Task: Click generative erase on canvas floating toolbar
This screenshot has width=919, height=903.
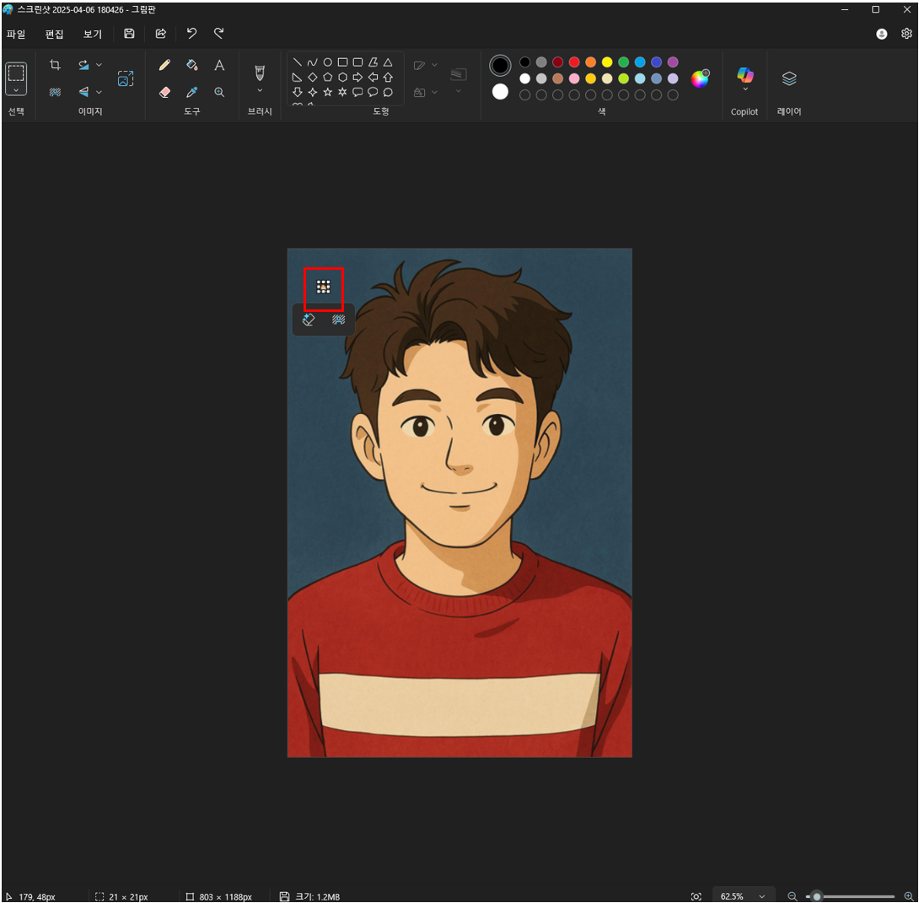Action: [x=309, y=320]
